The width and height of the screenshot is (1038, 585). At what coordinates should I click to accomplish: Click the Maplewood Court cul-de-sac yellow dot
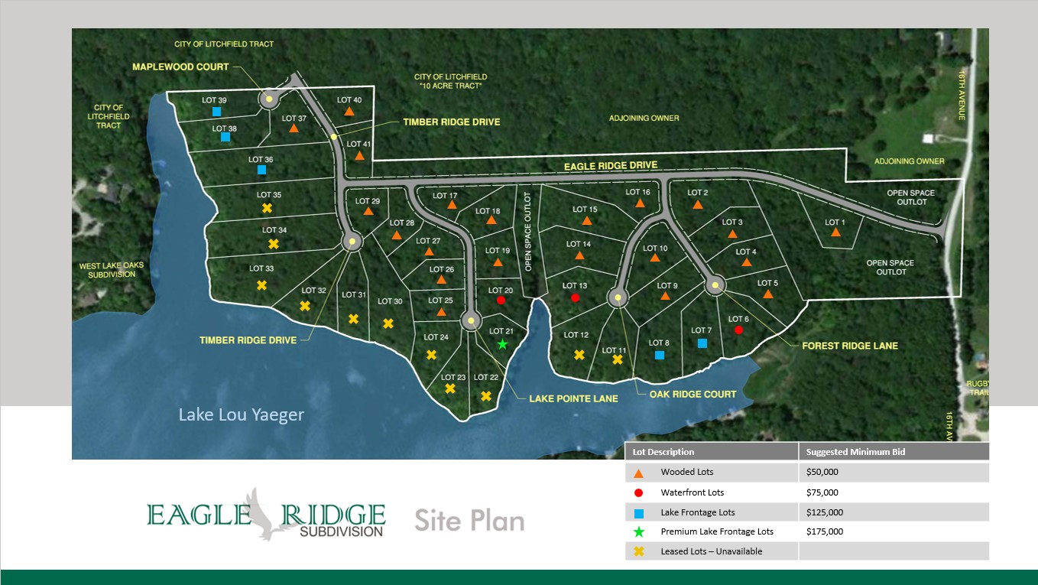tap(269, 99)
